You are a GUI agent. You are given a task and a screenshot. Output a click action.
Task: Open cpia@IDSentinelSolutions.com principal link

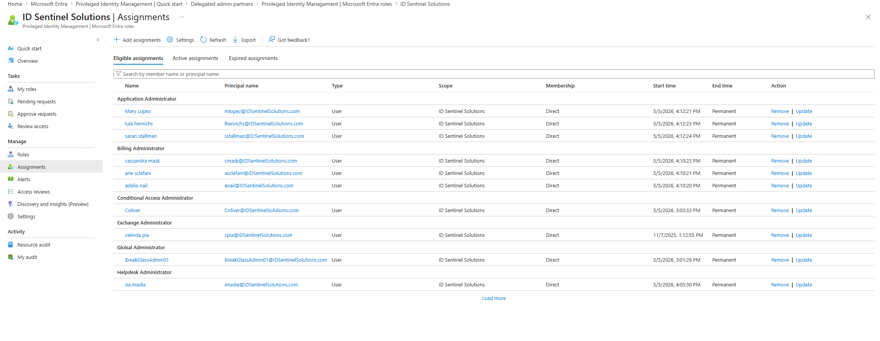[x=259, y=235]
